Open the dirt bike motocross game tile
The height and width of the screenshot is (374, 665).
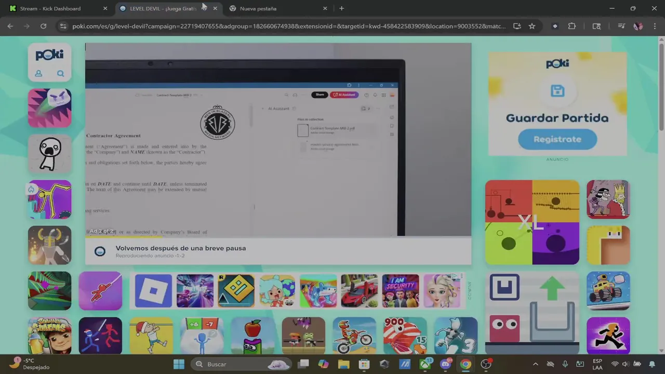click(x=354, y=336)
